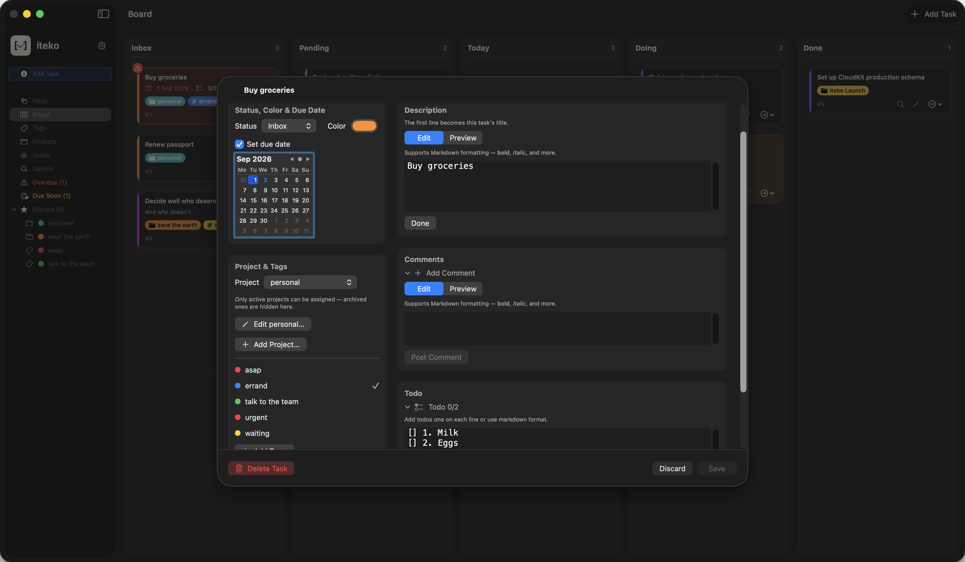The width and height of the screenshot is (965, 562).
Task: Click the iteko app logo
Action: [x=21, y=45]
